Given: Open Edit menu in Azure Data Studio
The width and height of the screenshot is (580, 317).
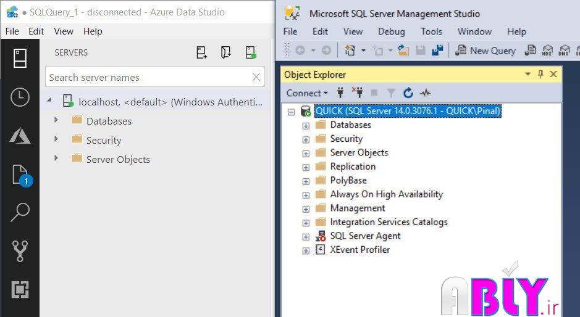Looking at the screenshot, I should (x=36, y=31).
